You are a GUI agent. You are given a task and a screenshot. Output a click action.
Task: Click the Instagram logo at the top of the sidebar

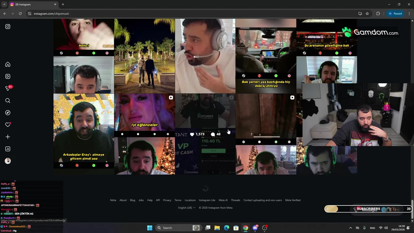coord(8,27)
